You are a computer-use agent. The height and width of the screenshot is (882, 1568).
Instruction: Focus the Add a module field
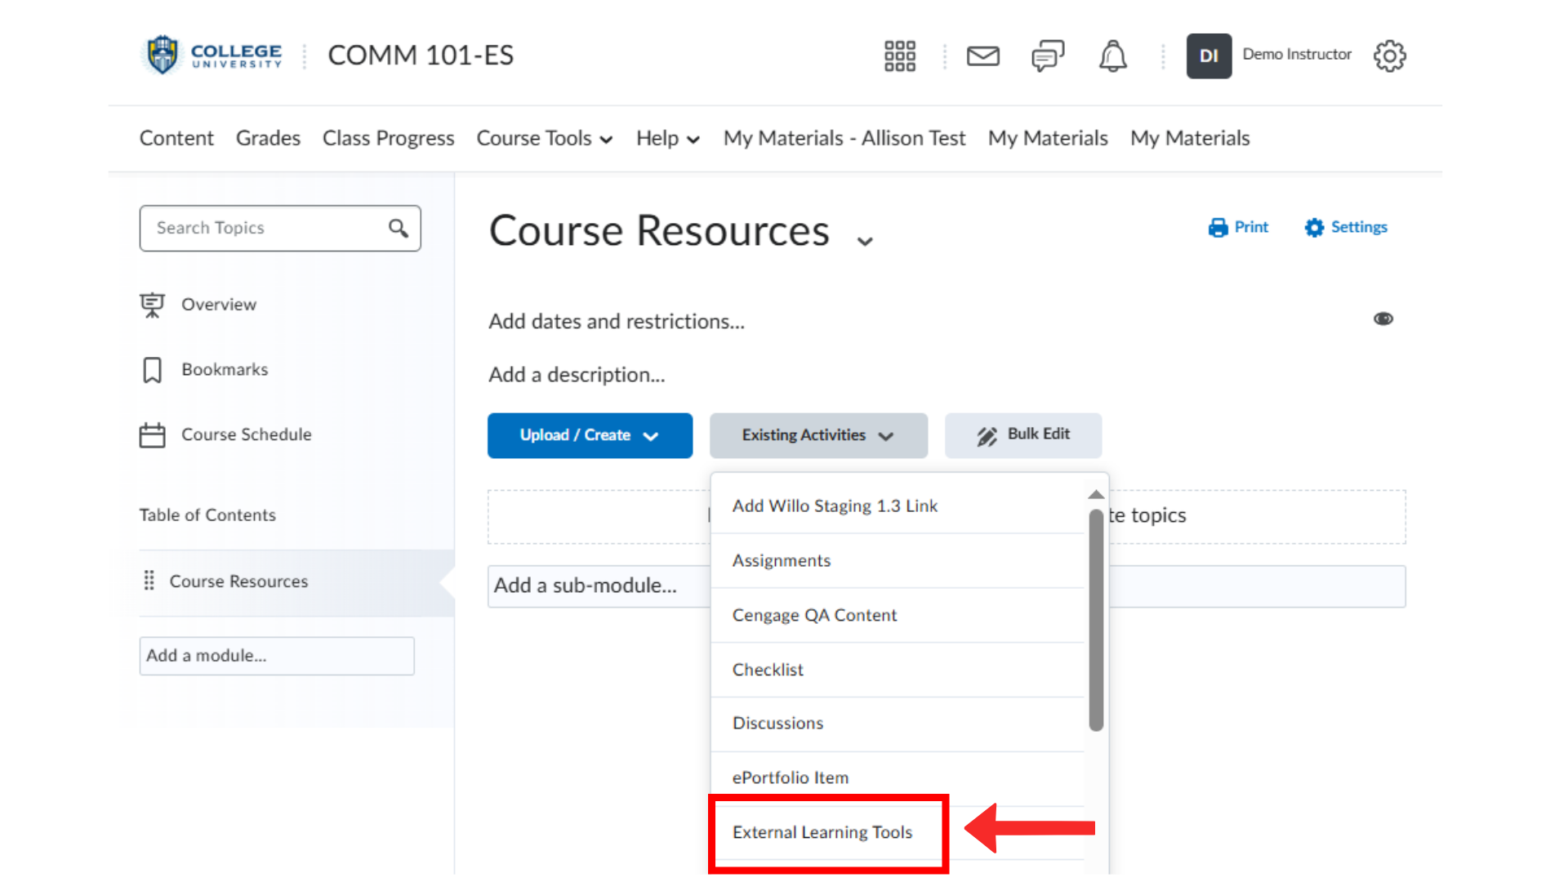[277, 656]
